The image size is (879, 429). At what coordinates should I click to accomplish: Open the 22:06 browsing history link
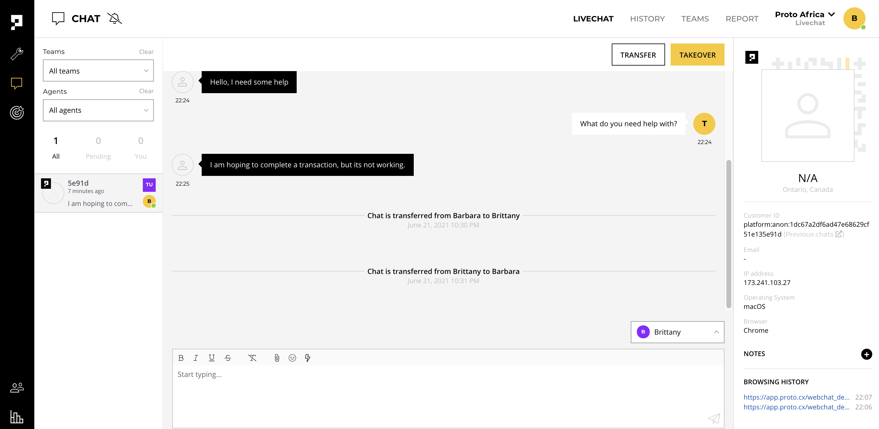pos(797,407)
